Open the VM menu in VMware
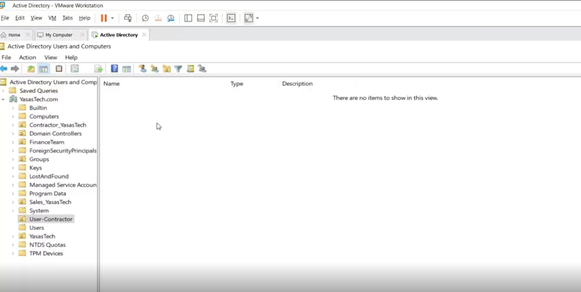Image resolution: width=581 pixels, height=292 pixels. point(52,18)
